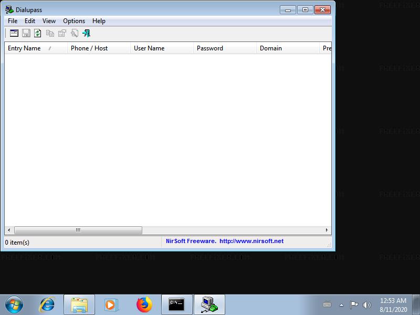Maximize the Dialupass window
Image resolution: width=420 pixels, height=315 pixels.
pos(305,10)
